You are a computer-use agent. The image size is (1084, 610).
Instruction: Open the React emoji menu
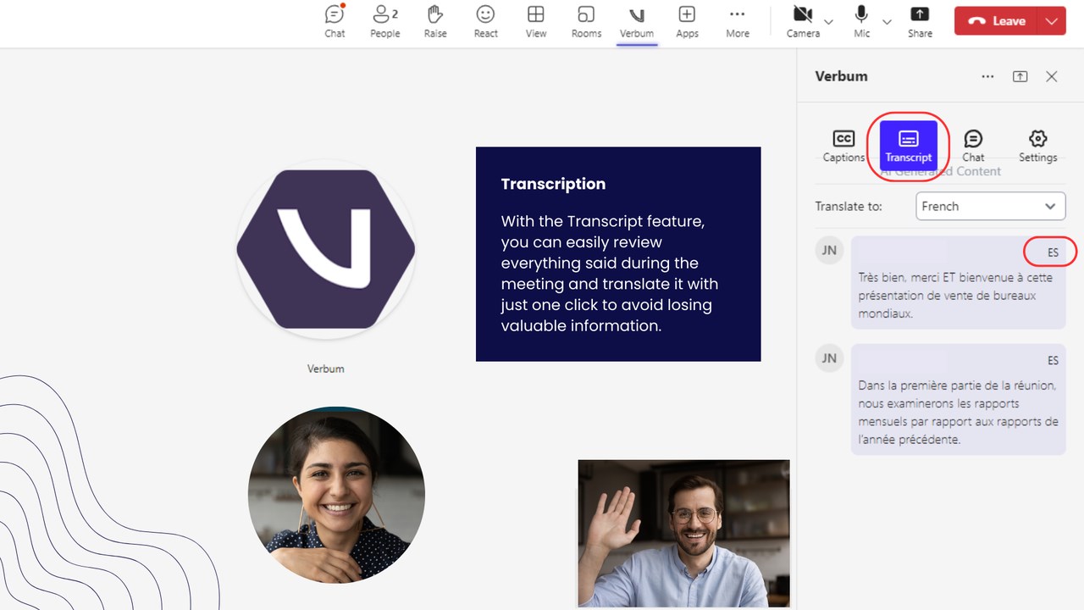(x=485, y=22)
